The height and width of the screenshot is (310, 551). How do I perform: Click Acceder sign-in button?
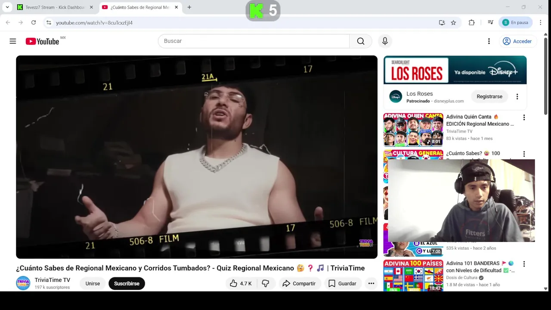(517, 41)
